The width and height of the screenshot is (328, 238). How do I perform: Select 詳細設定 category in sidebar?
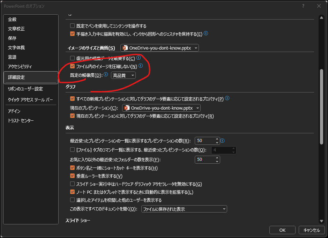(x=31, y=77)
